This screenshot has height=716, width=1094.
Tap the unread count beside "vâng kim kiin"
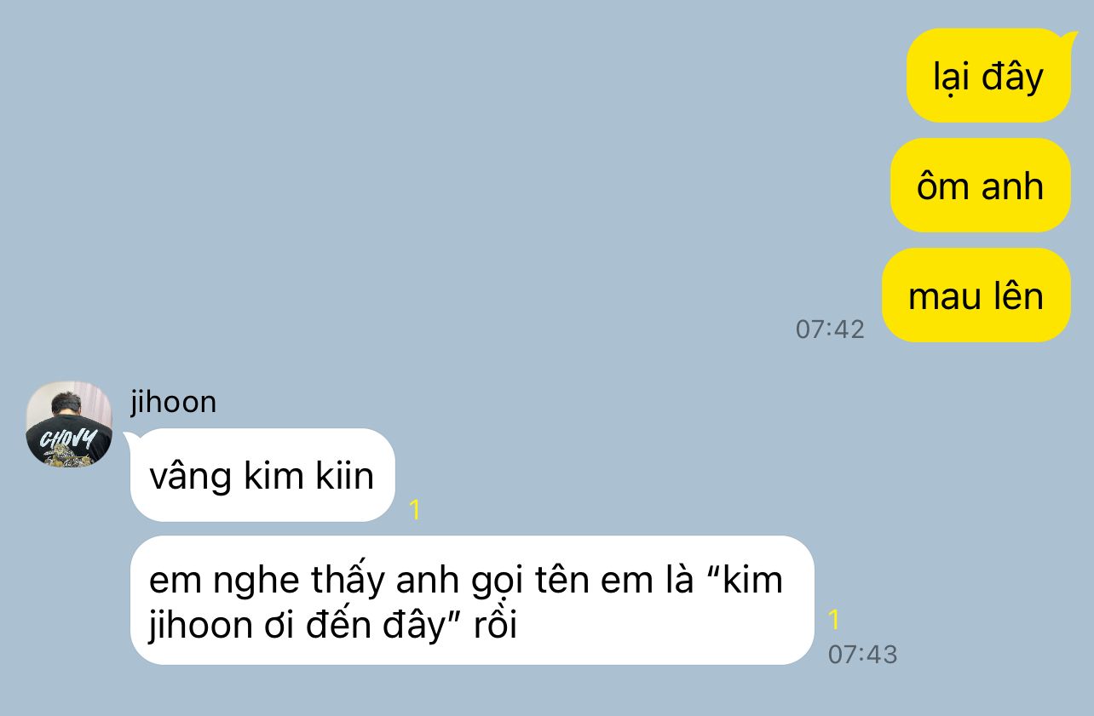(415, 510)
